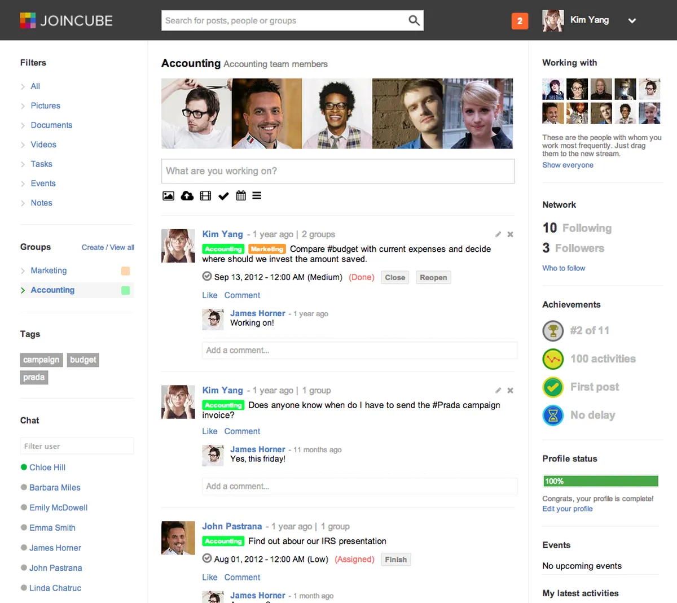
Task: Select the prada tag
Action: pos(34,377)
